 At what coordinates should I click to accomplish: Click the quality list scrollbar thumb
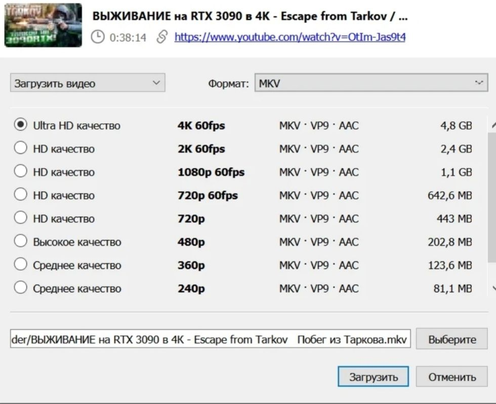(x=492, y=197)
